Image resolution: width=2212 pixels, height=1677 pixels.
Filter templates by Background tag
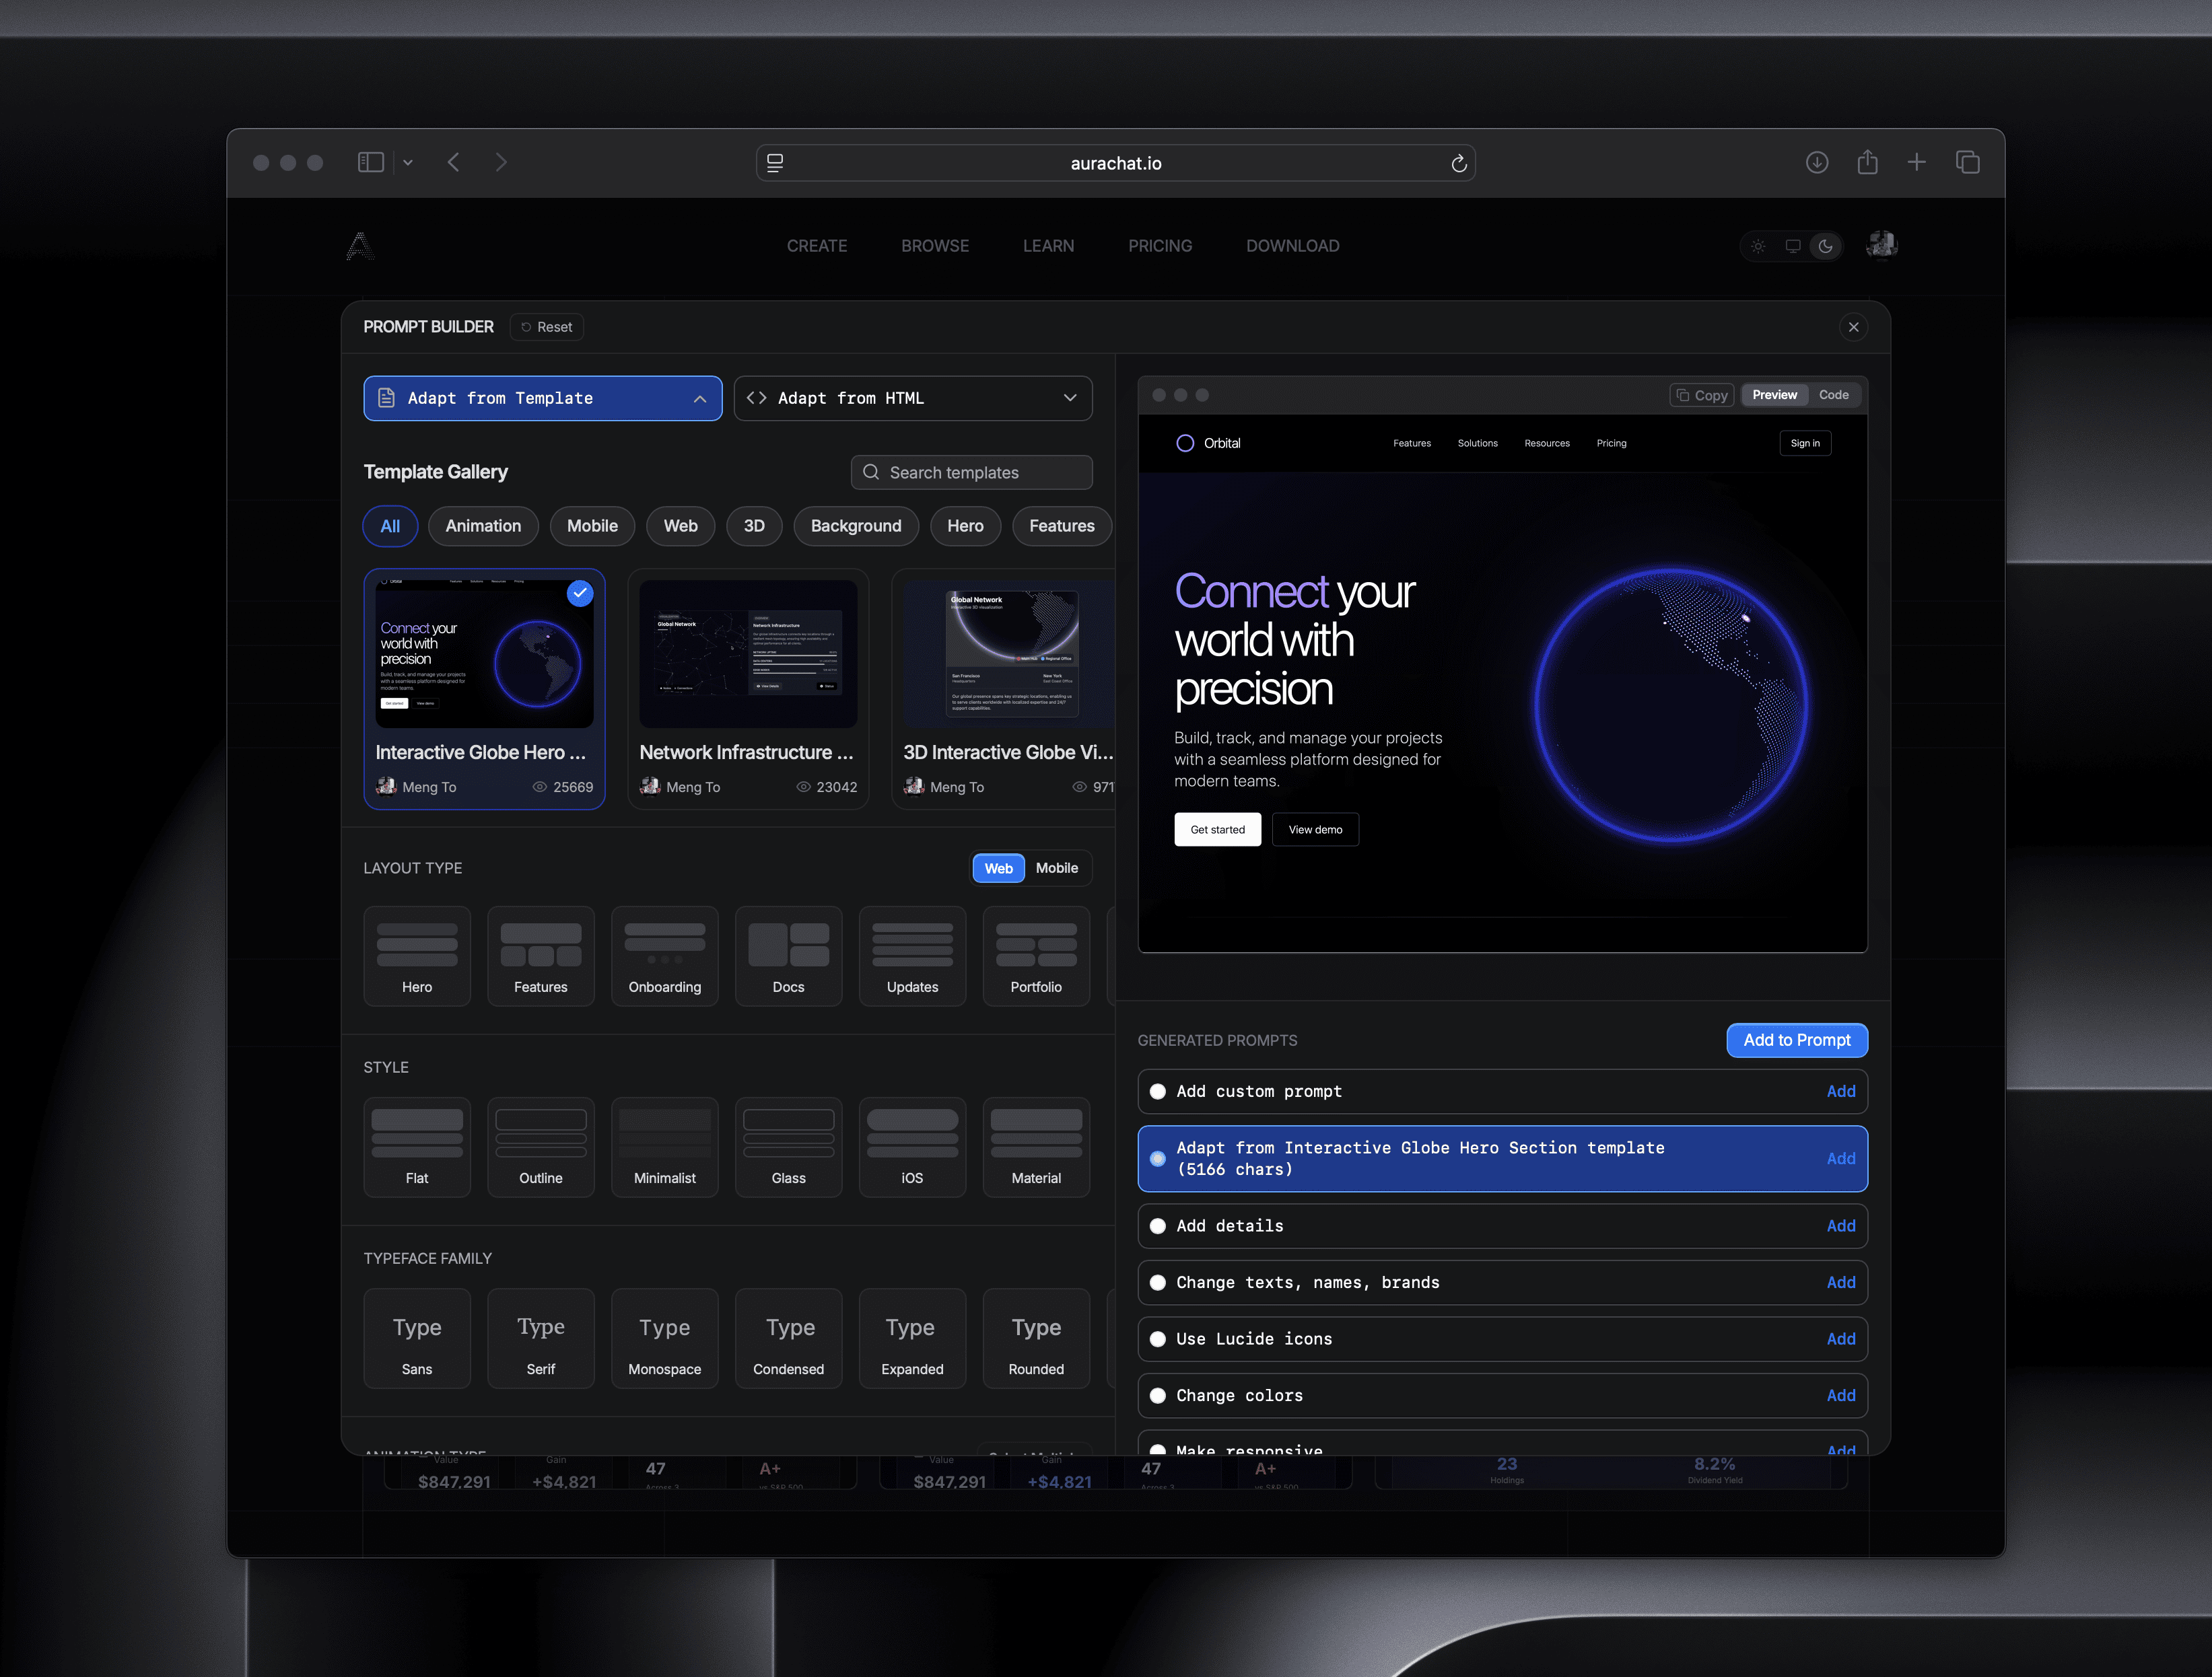point(856,526)
